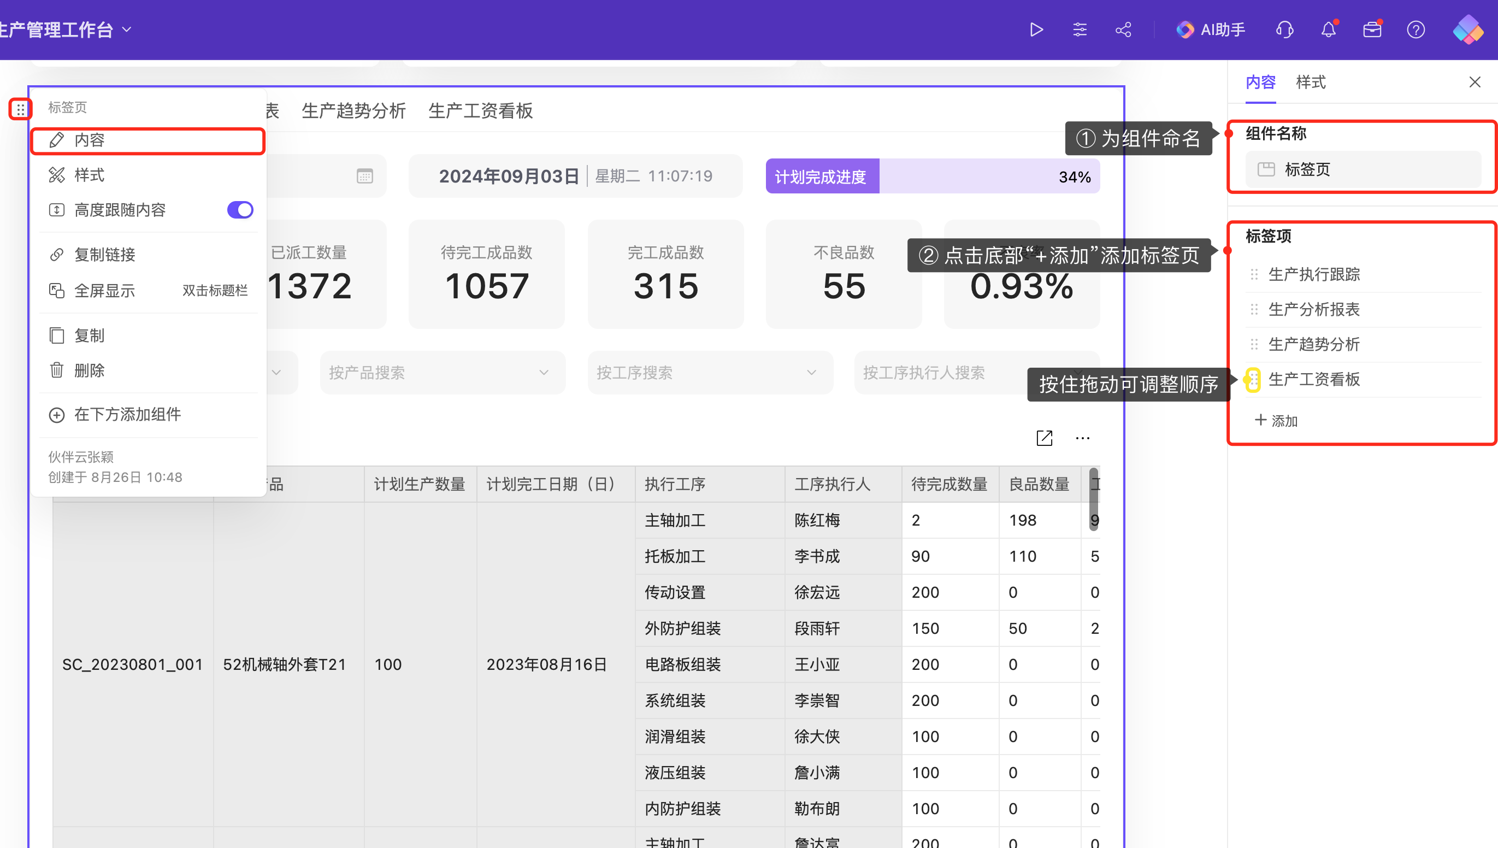The height and width of the screenshot is (848, 1498).
Task: Click drag handle beside 生产趋势分析 in panel
Action: [x=1253, y=344]
